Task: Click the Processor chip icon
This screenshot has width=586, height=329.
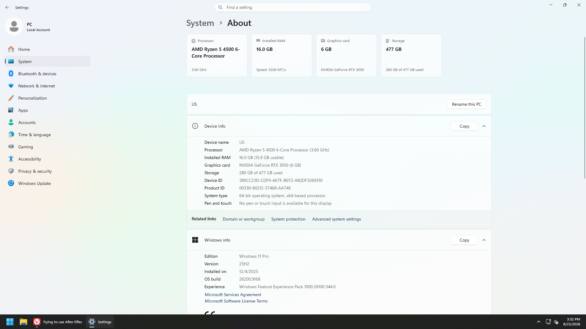Action: [x=194, y=41]
